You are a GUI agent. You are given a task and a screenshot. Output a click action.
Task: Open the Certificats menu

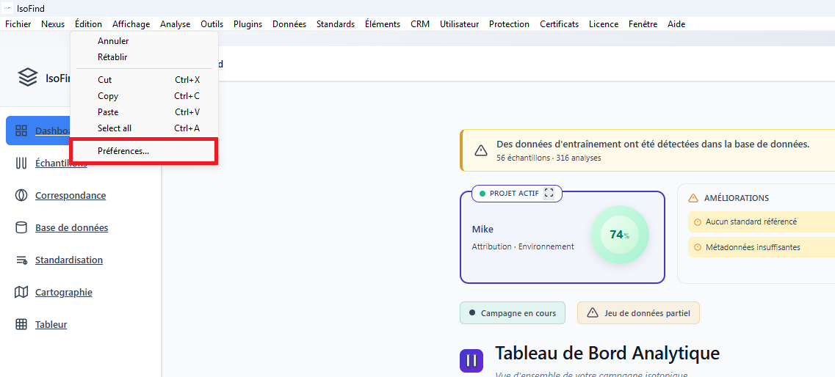tap(559, 24)
